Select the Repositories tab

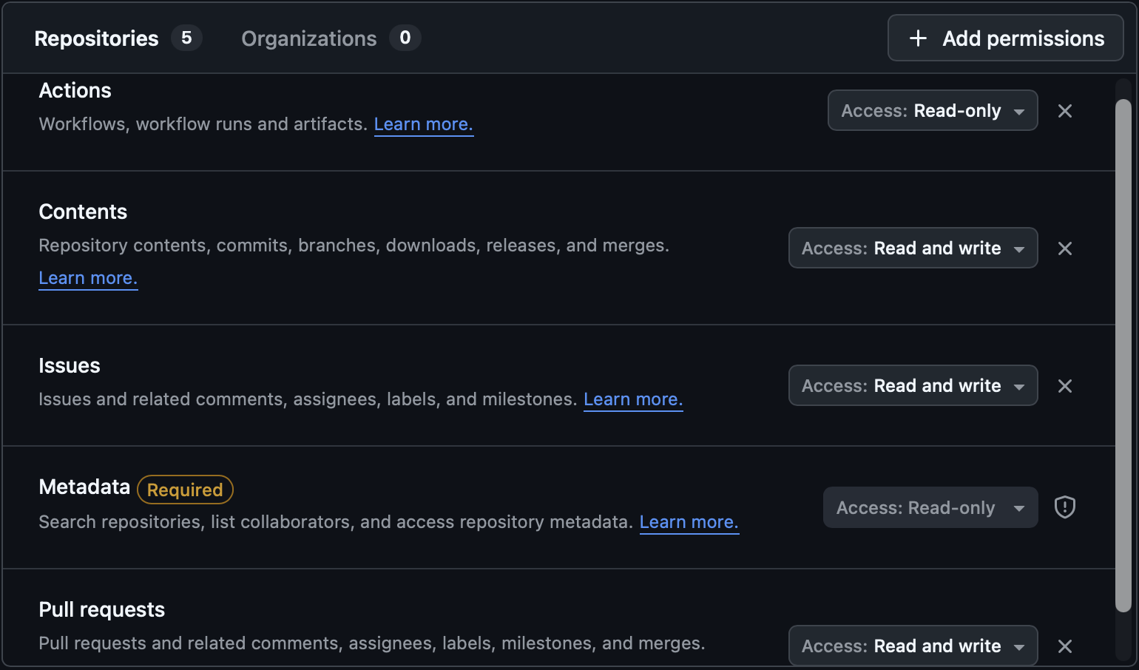[96, 38]
